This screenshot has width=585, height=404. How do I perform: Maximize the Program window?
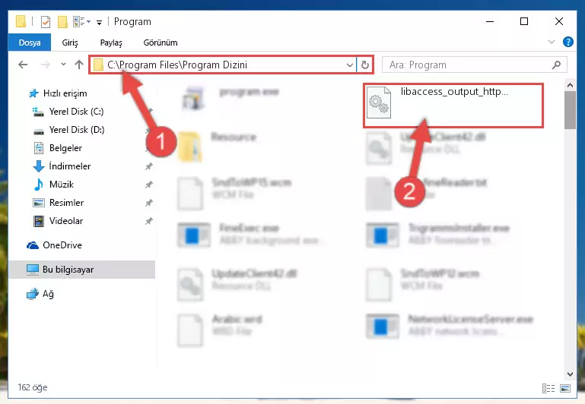point(524,21)
